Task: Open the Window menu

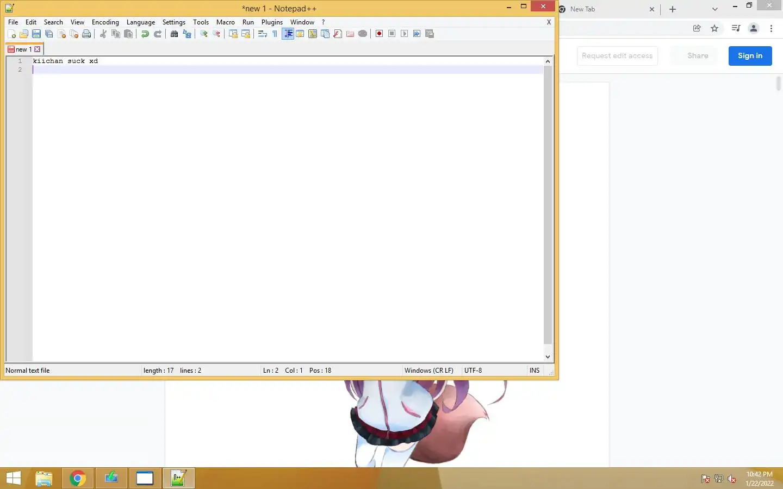Action: pos(302,22)
